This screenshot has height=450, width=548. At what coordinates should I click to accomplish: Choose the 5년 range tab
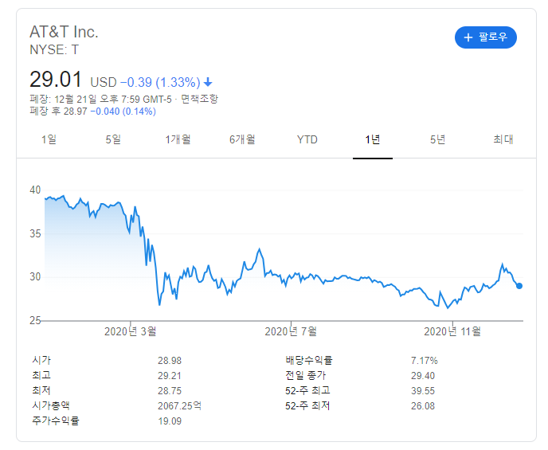click(x=437, y=139)
